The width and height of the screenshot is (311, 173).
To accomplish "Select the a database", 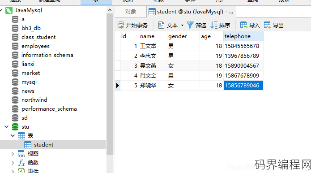I will point(23,19).
